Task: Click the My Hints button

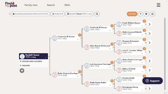Action: click(x=132, y=14)
